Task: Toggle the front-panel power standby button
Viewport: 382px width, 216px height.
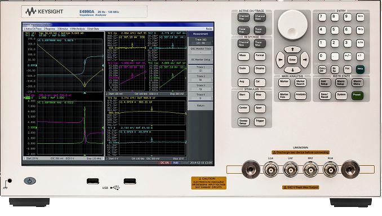Action: [x=30, y=181]
